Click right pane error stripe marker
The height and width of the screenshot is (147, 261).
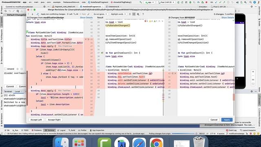234,97
